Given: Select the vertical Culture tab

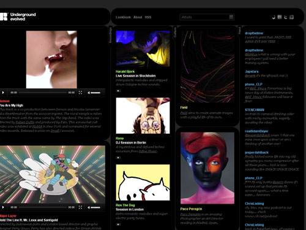Looking at the screenshot, I should (x=175, y=33).
